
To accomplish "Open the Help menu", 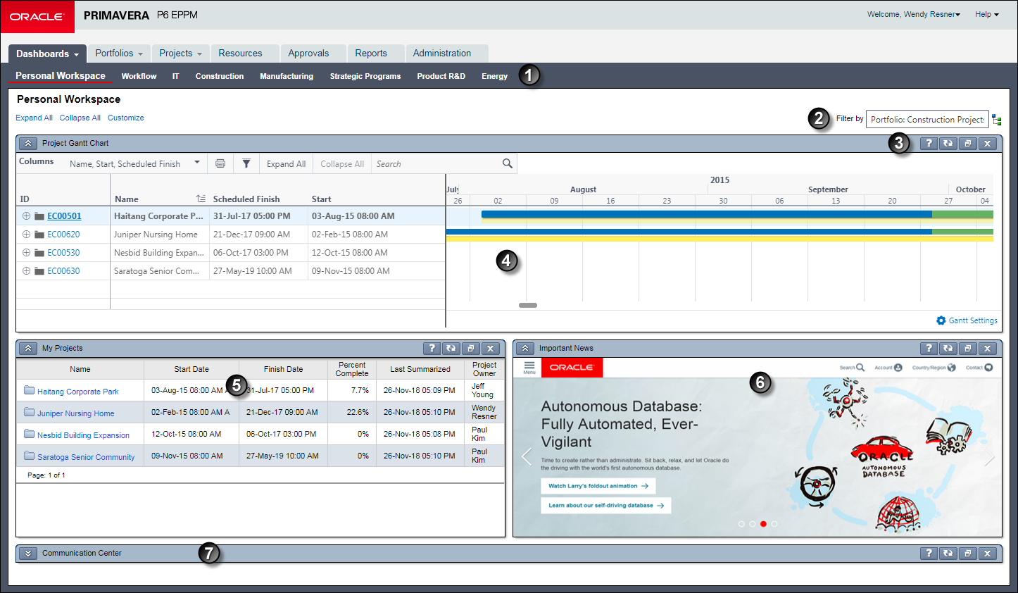I will (987, 14).
